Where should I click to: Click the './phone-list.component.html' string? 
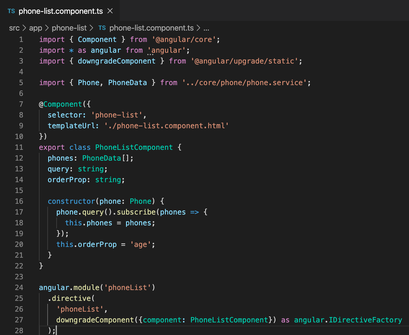pos(166,126)
